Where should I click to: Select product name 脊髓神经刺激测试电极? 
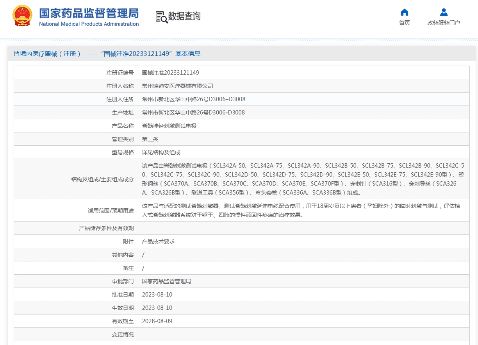pyautogui.click(x=169, y=126)
